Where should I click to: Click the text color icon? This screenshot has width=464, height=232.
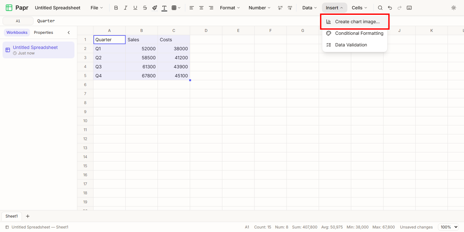pos(164,8)
